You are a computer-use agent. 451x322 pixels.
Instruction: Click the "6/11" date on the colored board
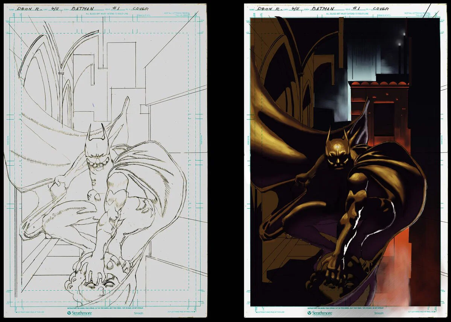click(296, 9)
